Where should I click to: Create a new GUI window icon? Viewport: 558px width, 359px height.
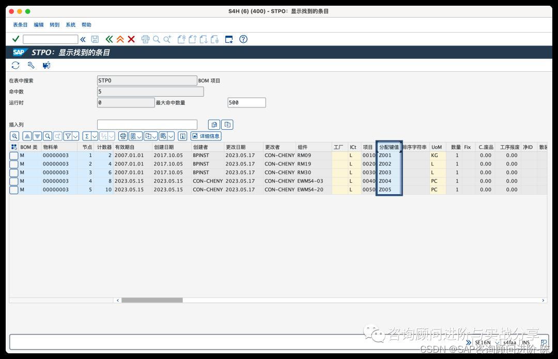[229, 39]
